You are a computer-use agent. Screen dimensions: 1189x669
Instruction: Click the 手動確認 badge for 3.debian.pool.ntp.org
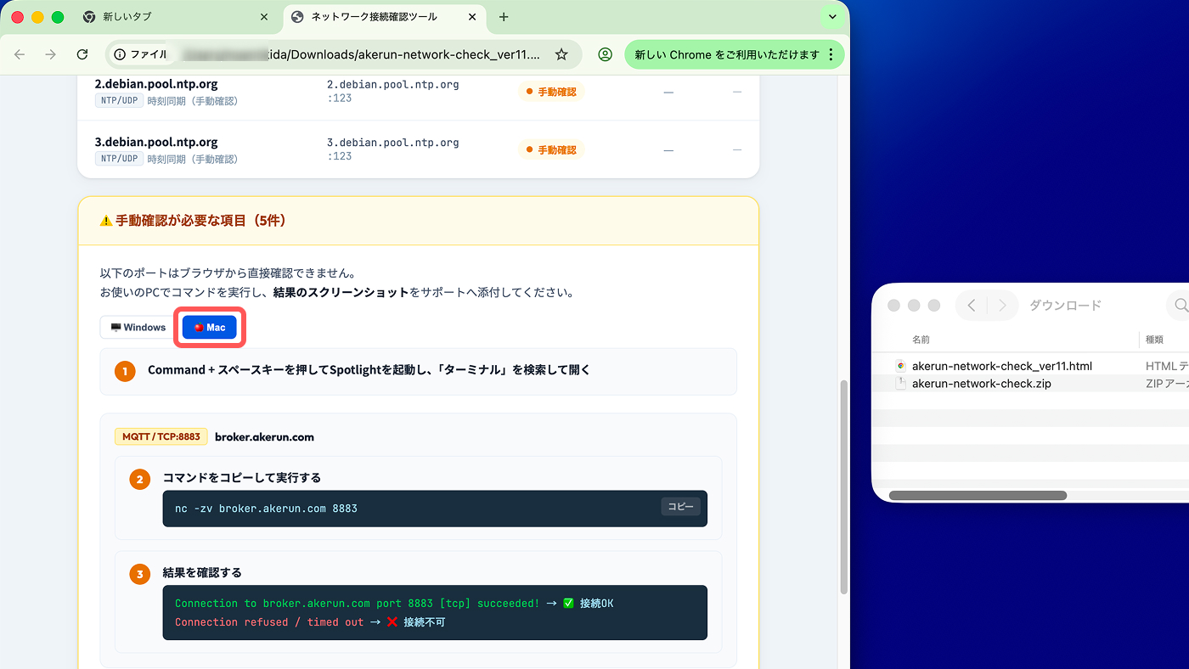coord(551,149)
